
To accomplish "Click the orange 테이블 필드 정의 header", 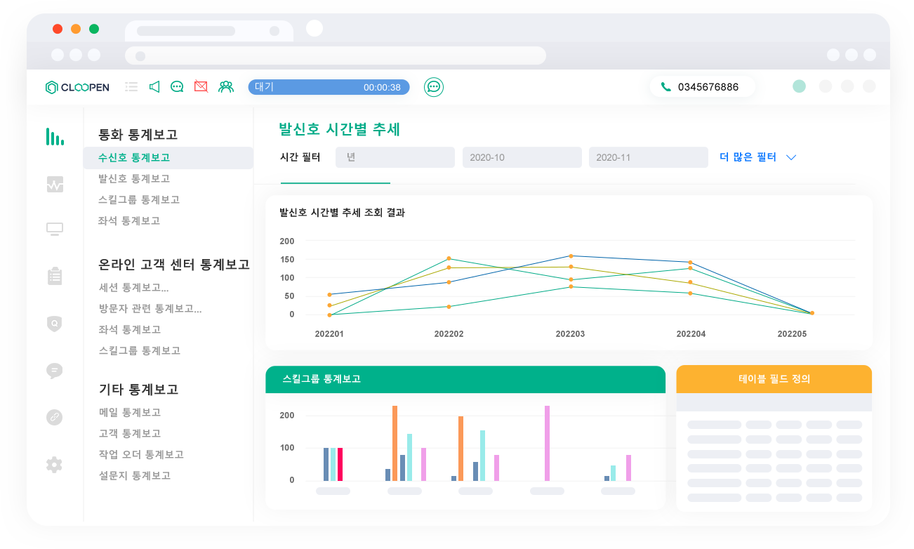I will pos(774,379).
